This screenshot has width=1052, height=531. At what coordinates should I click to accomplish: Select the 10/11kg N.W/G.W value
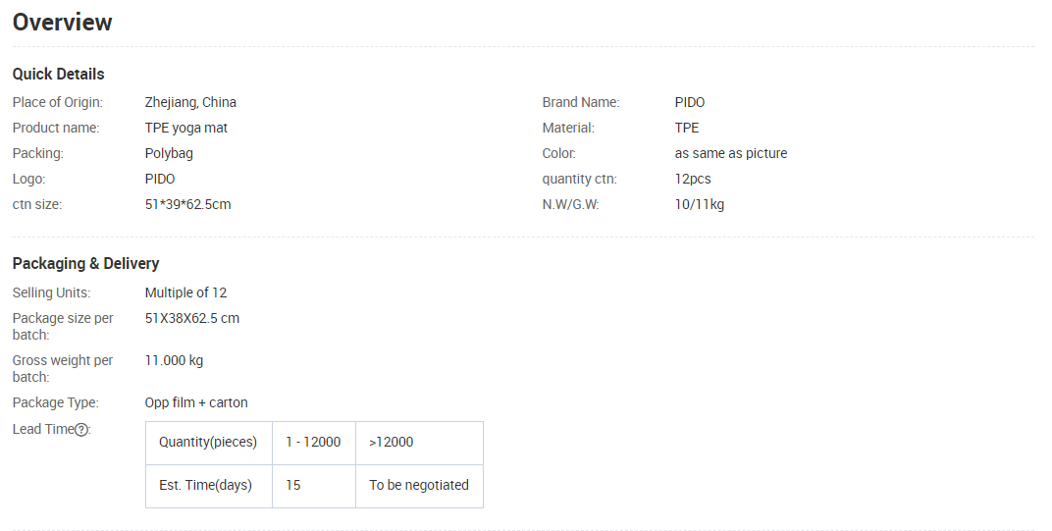(700, 204)
